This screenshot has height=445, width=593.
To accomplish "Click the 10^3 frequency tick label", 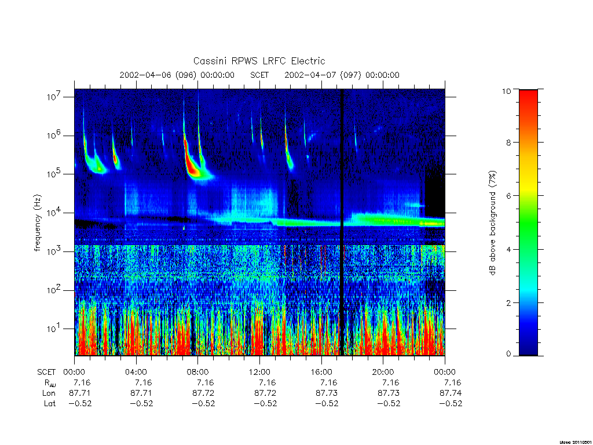I will 54,251.
